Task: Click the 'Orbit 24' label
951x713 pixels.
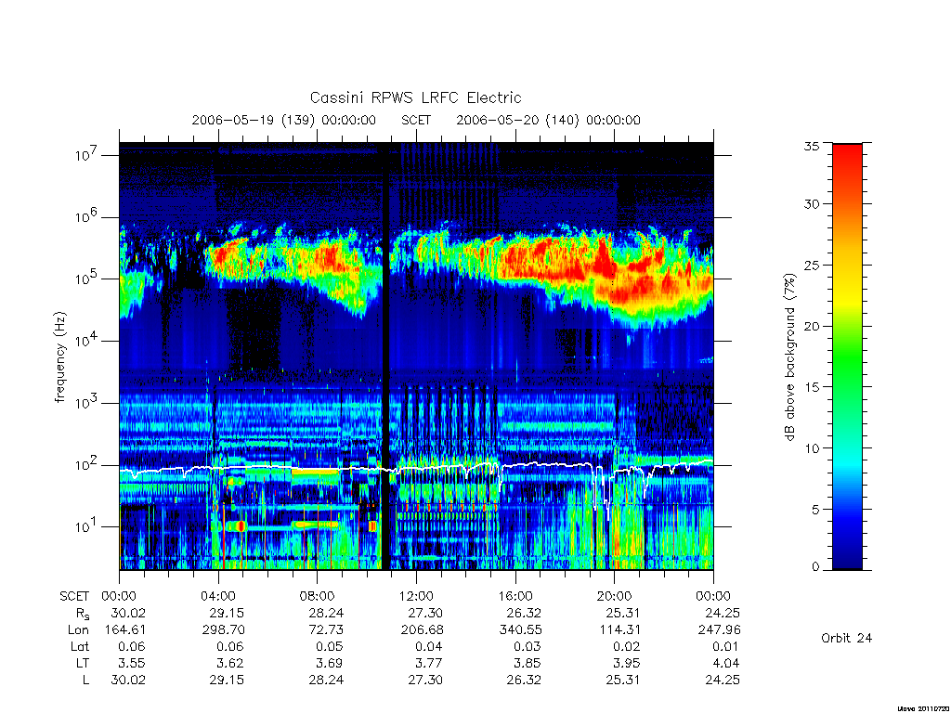Action: click(x=846, y=638)
